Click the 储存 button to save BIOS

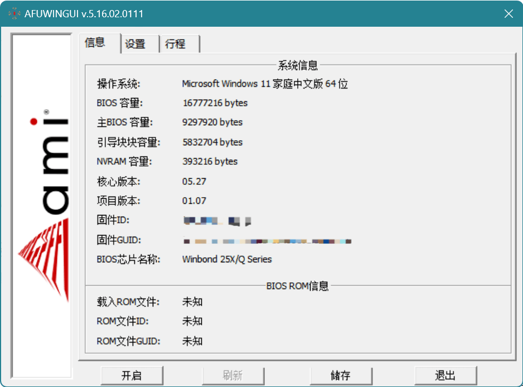click(x=340, y=375)
